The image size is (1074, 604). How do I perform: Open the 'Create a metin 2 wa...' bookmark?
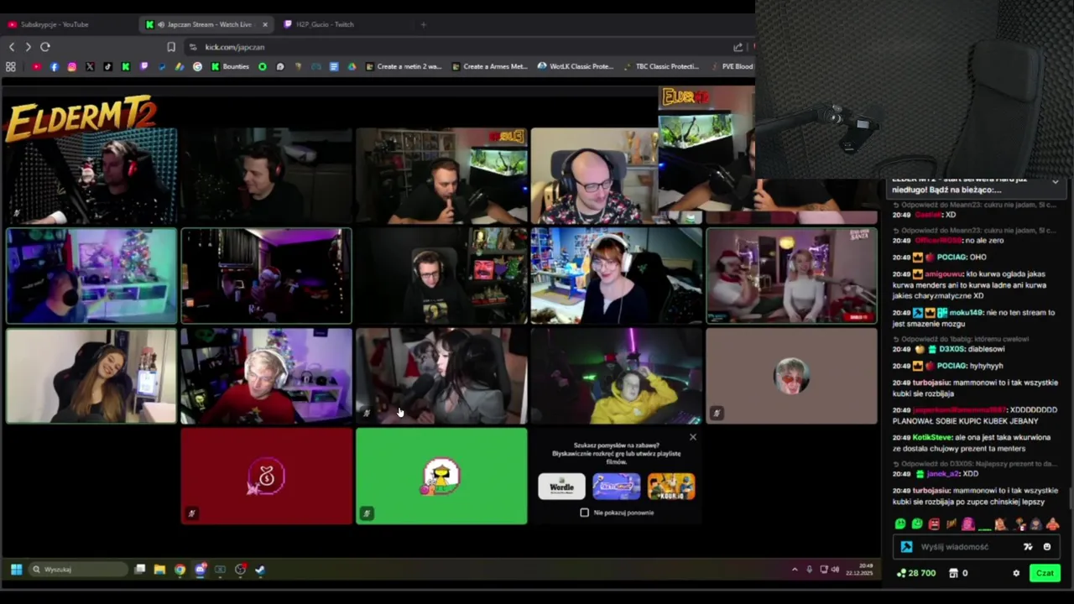404,66
